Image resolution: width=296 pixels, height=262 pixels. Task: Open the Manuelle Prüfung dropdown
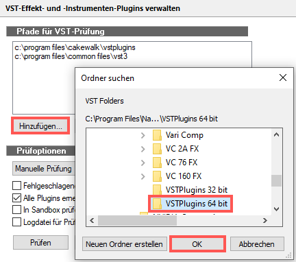click(43, 169)
